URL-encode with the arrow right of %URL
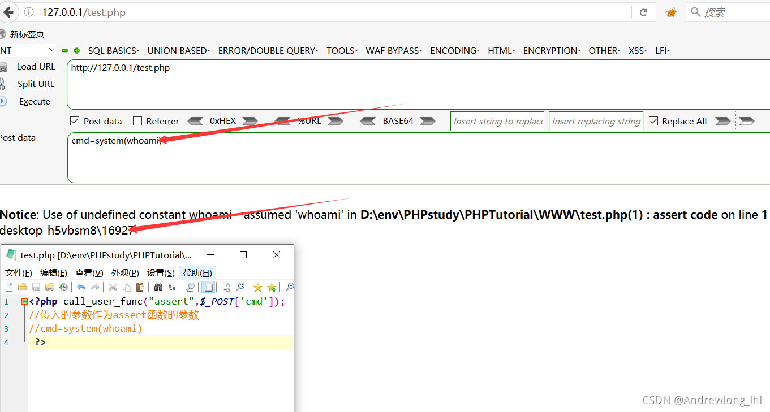This screenshot has width=770, height=412. click(335, 121)
